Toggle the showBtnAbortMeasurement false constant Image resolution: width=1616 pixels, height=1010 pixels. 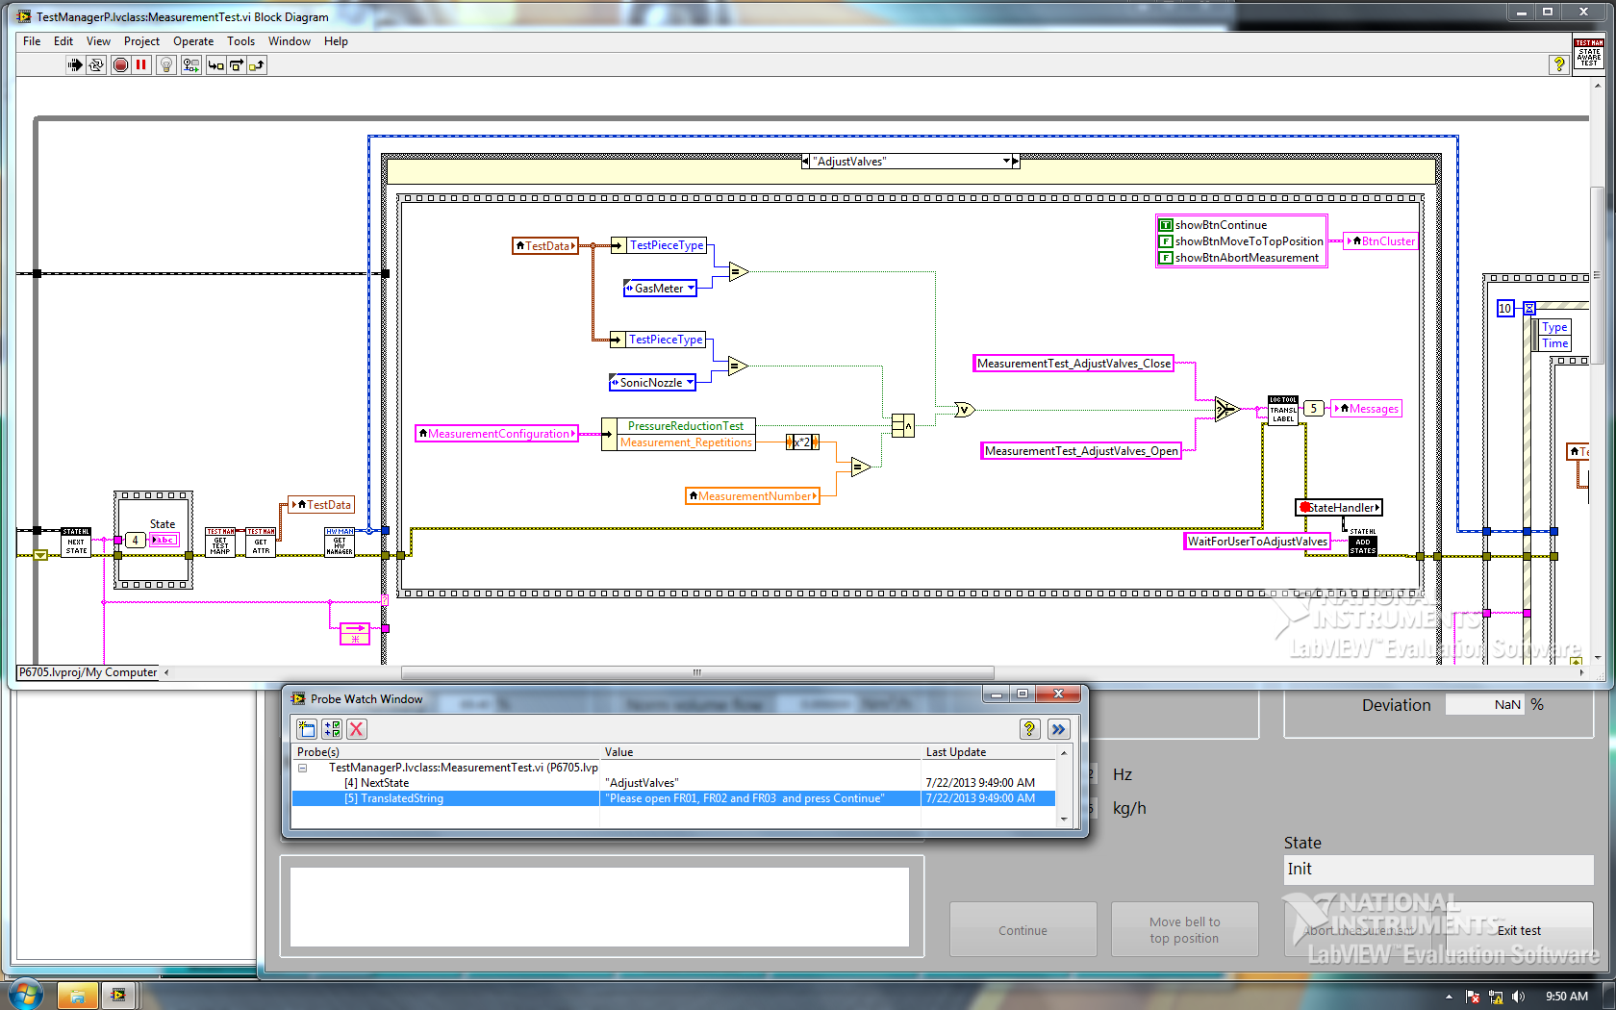pyautogui.click(x=1165, y=258)
